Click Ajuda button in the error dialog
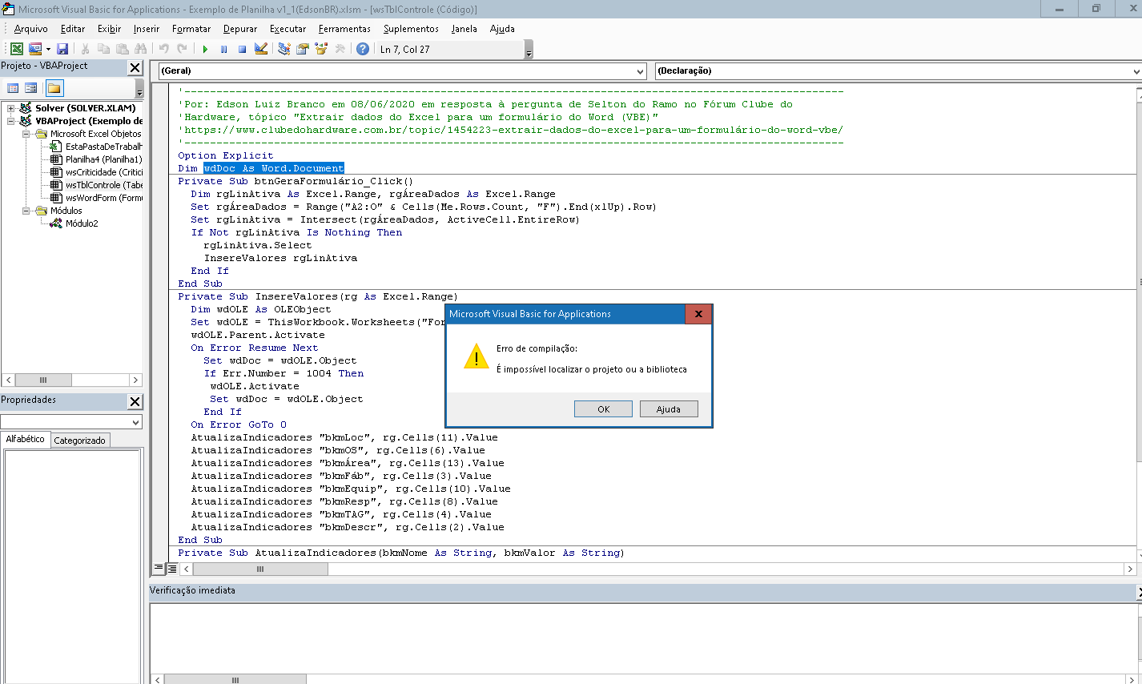 (x=669, y=409)
